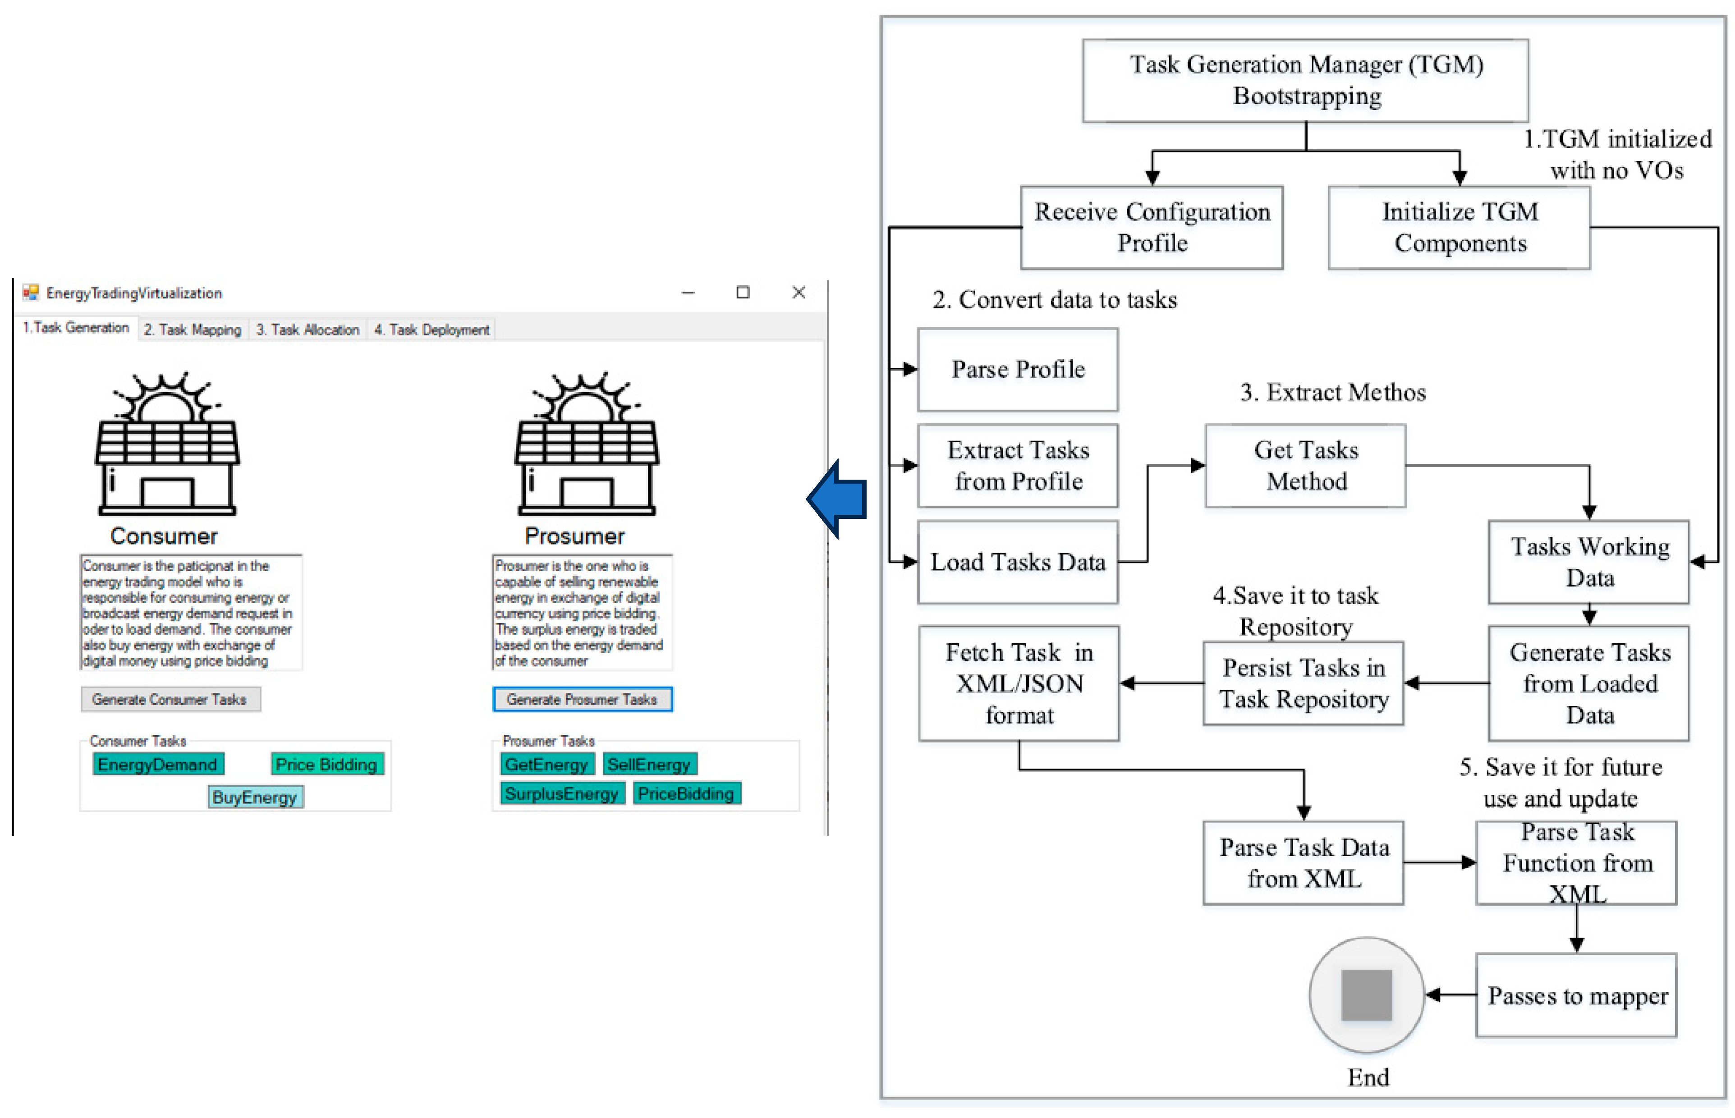Choose the SurplusEnergy prosumer task

[561, 793]
